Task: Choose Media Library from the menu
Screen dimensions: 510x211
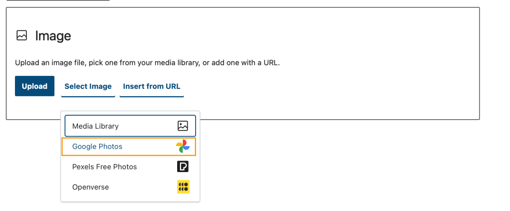Action: tap(95, 126)
